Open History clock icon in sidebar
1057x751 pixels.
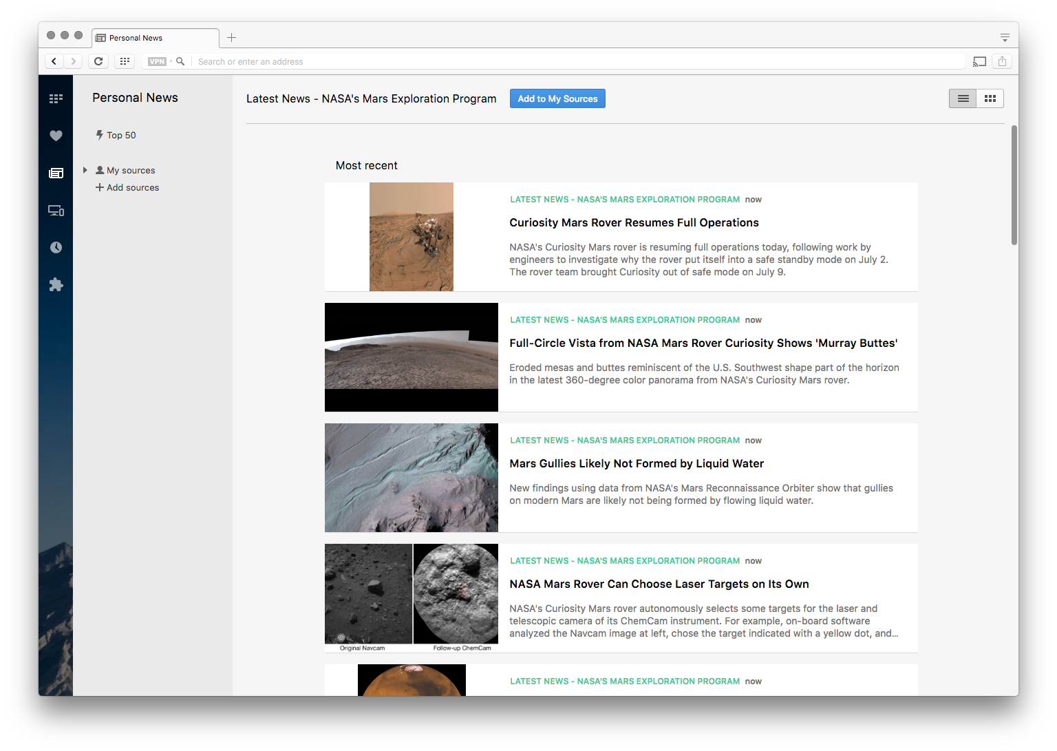[x=56, y=248]
